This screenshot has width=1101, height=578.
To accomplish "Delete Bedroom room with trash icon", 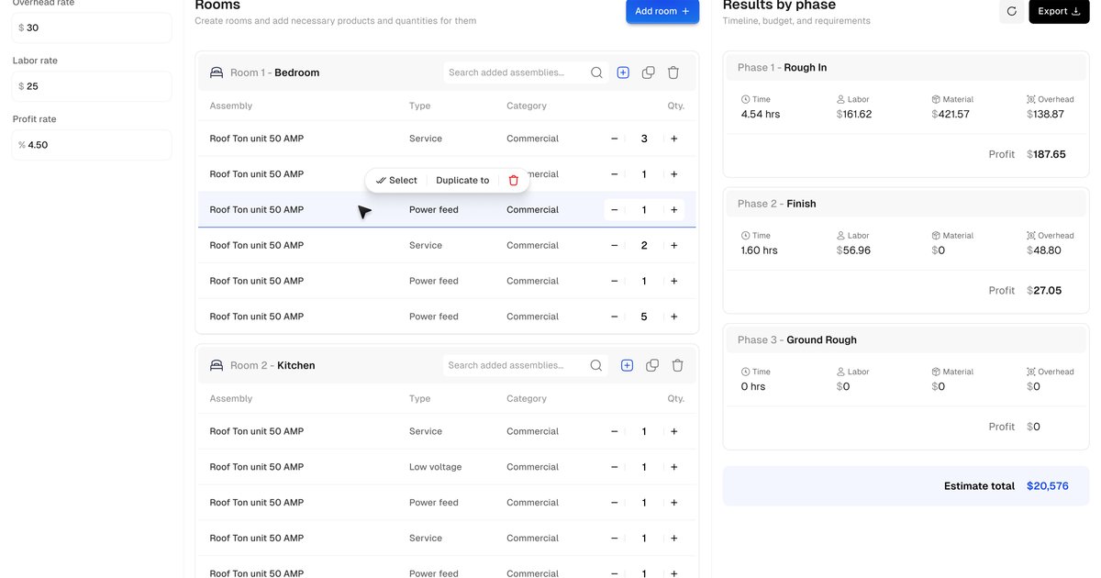I will pyautogui.click(x=673, y=72).
